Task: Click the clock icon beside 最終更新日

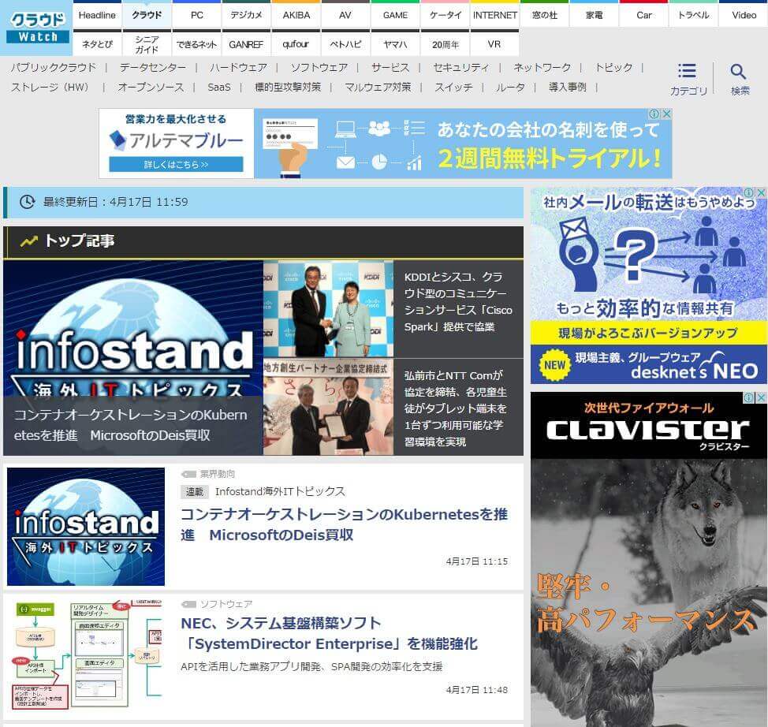Action: pos(27,202)
